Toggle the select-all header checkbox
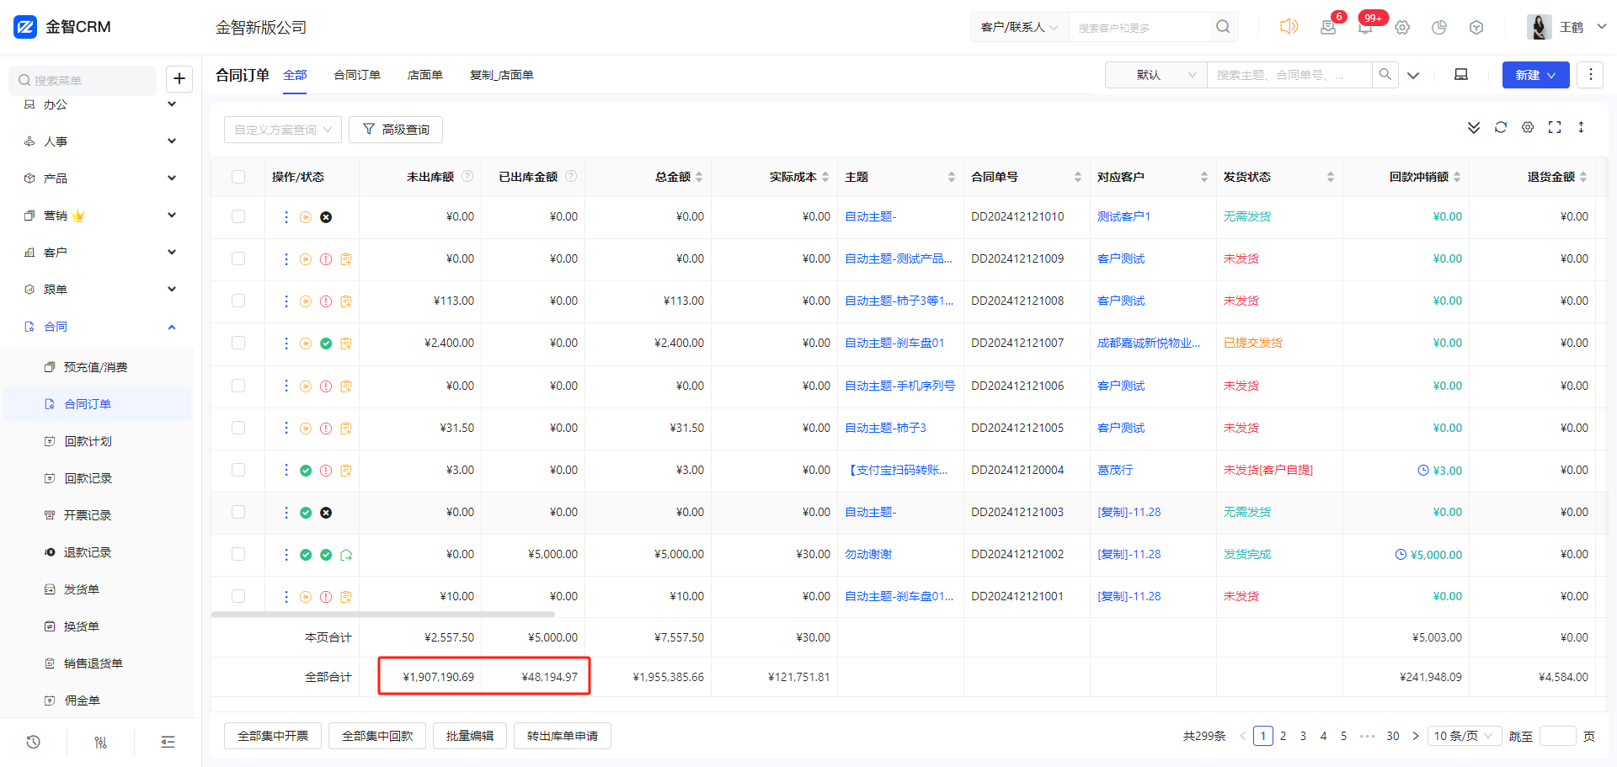Image resolution: width=1617 pixels, height=767 pixels. (x=238, y=177)
